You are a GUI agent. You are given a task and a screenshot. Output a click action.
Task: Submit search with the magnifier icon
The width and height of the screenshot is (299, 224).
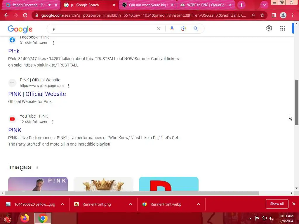click(196, 29)
